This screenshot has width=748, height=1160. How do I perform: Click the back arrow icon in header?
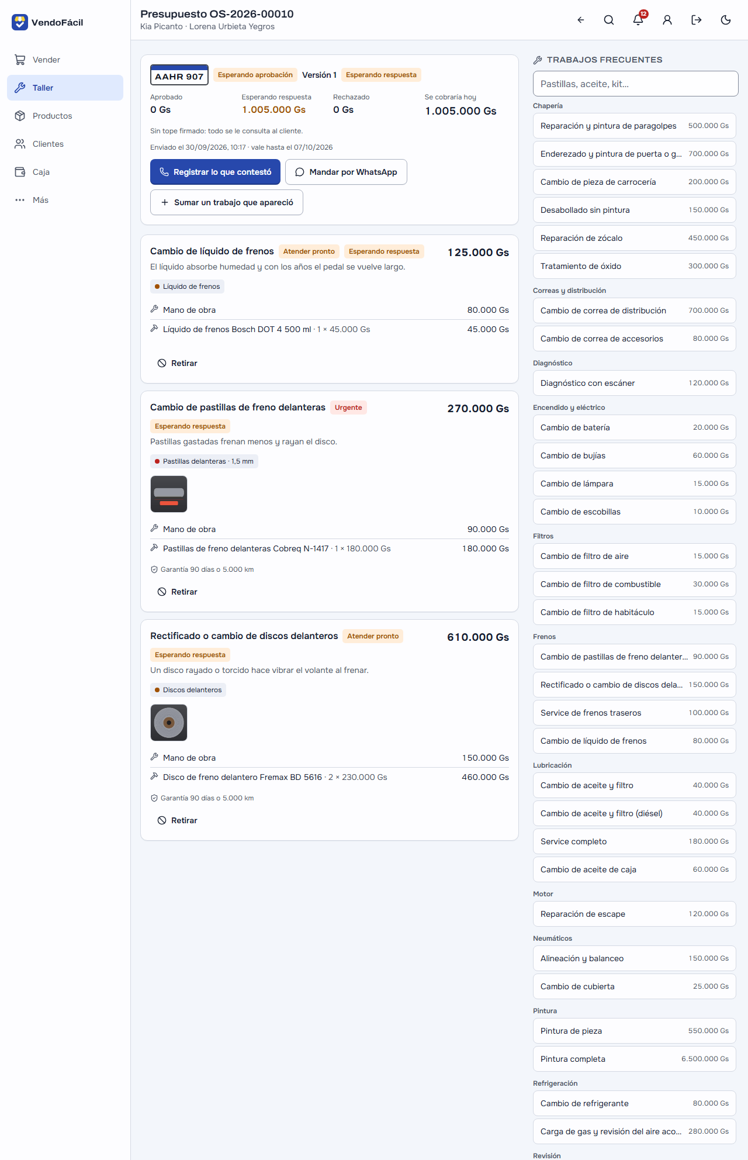click(580, 20)
